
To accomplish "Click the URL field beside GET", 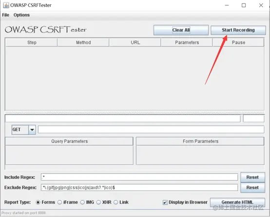I will coord(151,129).
